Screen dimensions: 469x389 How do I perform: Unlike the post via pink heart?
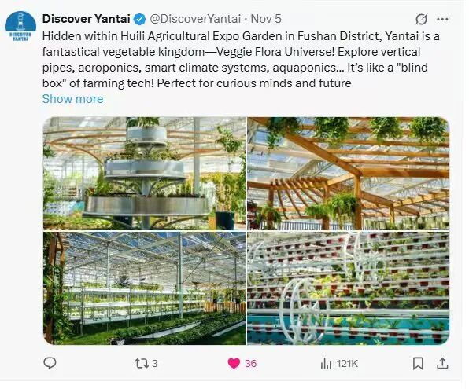tap(234, 363)
